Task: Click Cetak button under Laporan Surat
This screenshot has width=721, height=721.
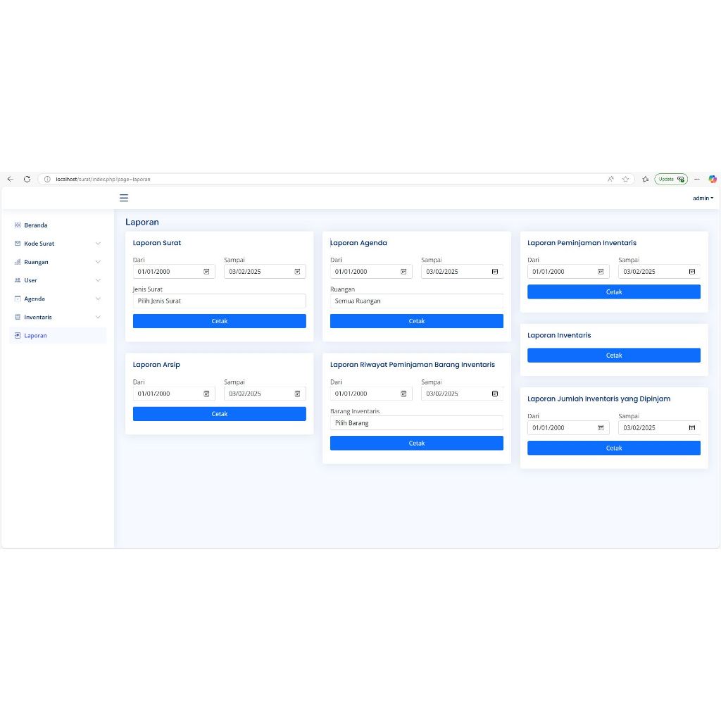Action: [x=220, y=321]
